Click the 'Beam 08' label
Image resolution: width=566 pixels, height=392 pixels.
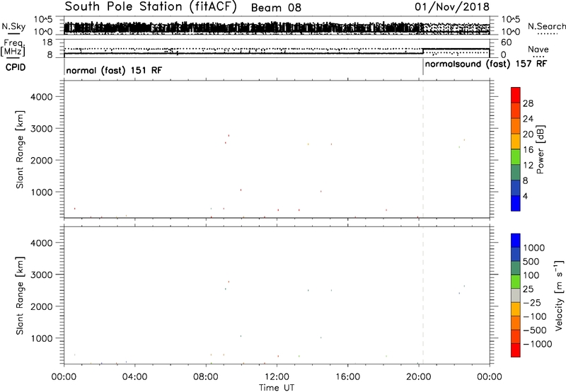pos(276,8)
